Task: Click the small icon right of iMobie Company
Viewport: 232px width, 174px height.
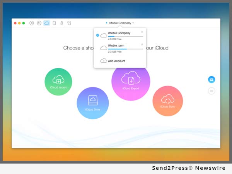Action: point(142,32)
